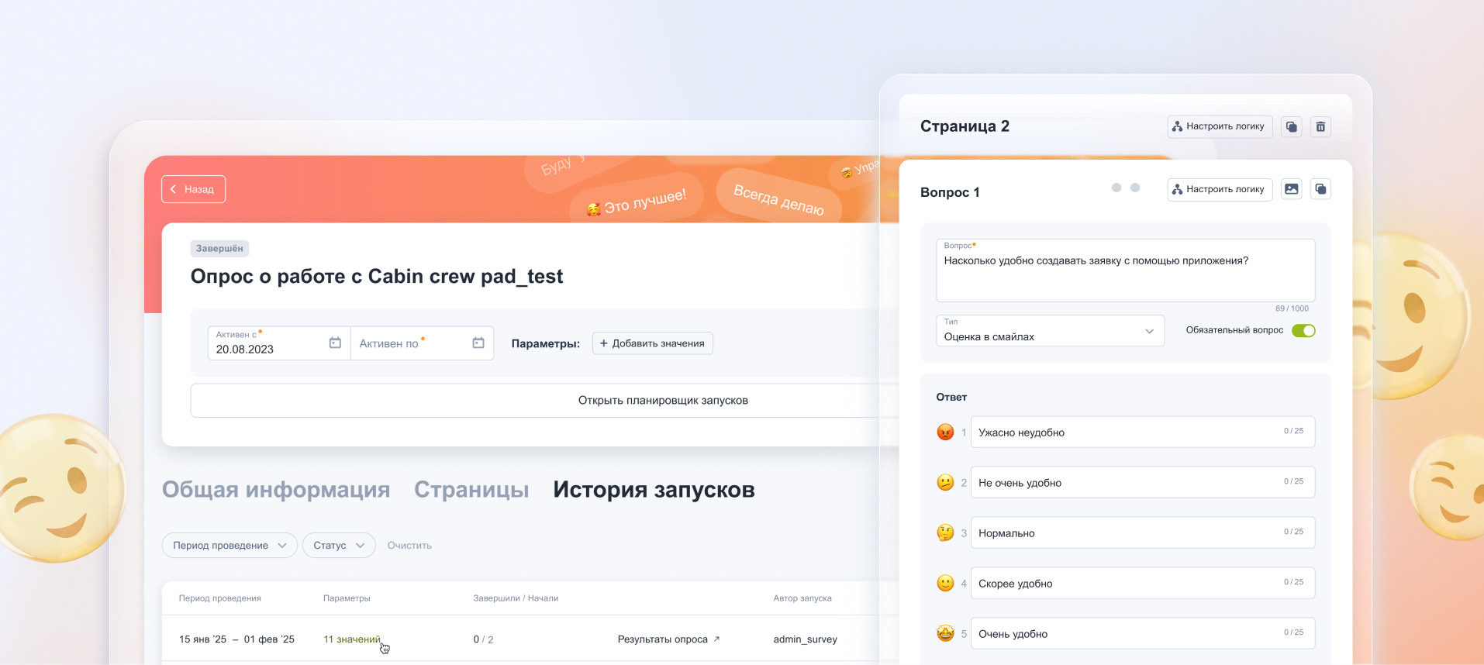Click the copy icon next to Страница 2
The image size is (1484, 665).
(1291, 127)
